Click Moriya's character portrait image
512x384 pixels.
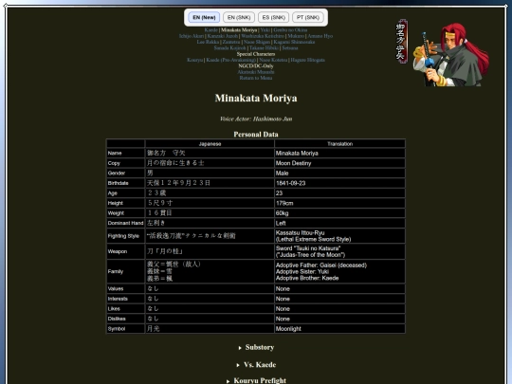click(x=450, y=54)
